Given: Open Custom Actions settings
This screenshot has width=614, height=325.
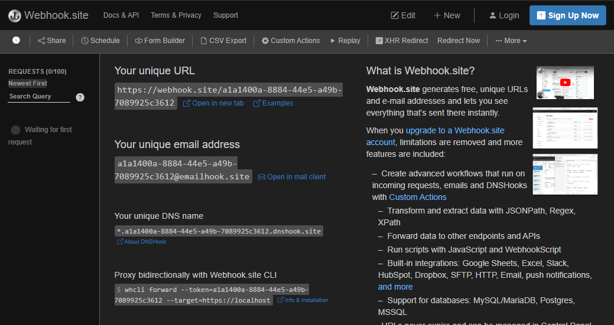Looking at the screenshot, I should pos(291,41).
